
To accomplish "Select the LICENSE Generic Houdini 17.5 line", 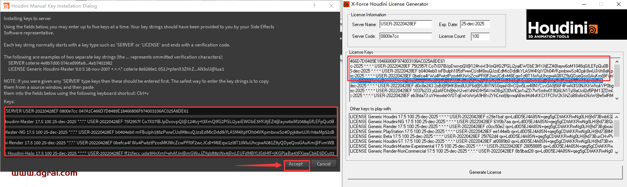I will tap(481, 117).
